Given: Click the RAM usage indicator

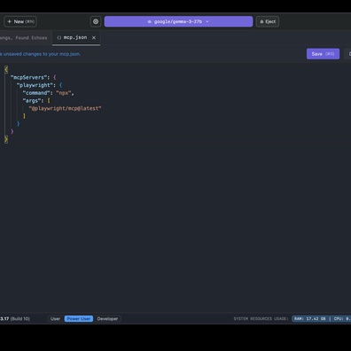Looking at the screenshot, I should click(x=310, y=319).
